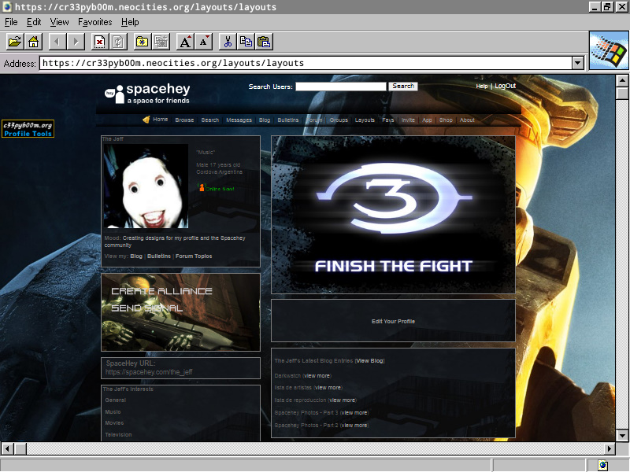This screenshot has height=472, width=630.
Task: Click the LogOut link
Action: (x=505, y=86)
